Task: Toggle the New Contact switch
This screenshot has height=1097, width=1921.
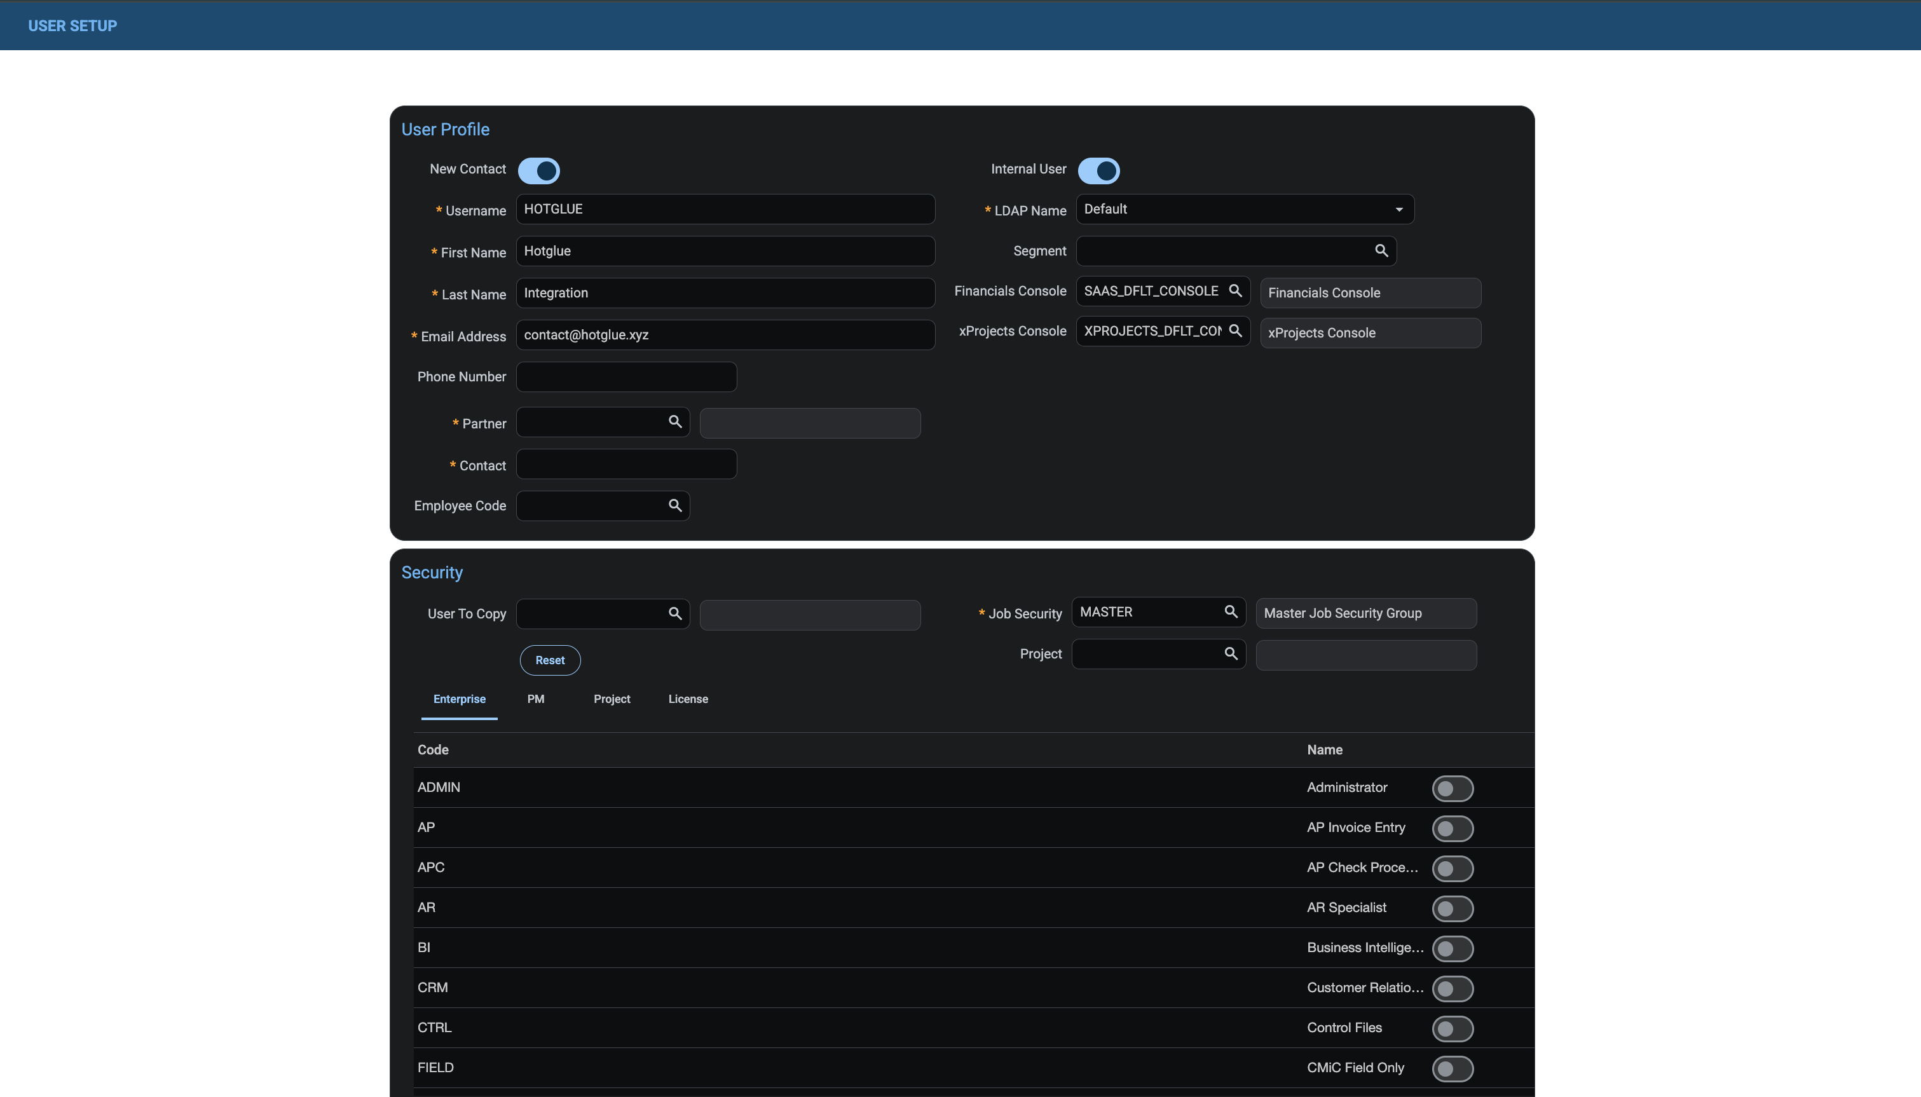Action: [538, 171]
